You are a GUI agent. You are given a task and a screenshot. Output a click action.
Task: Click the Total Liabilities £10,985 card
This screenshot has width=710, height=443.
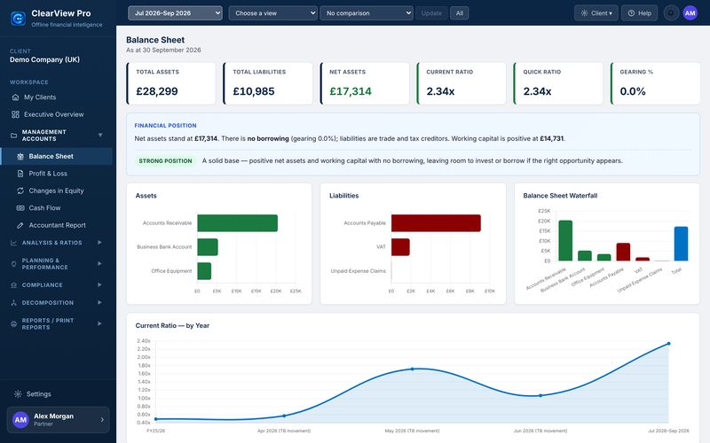268,83
